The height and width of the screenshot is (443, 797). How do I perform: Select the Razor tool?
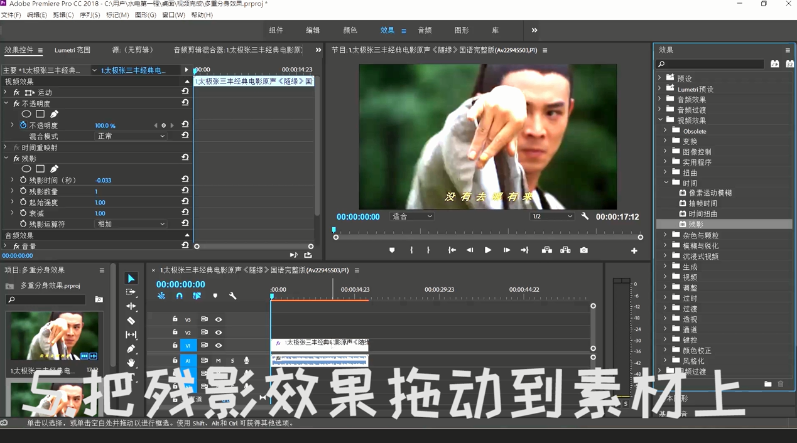coord(131,321)
